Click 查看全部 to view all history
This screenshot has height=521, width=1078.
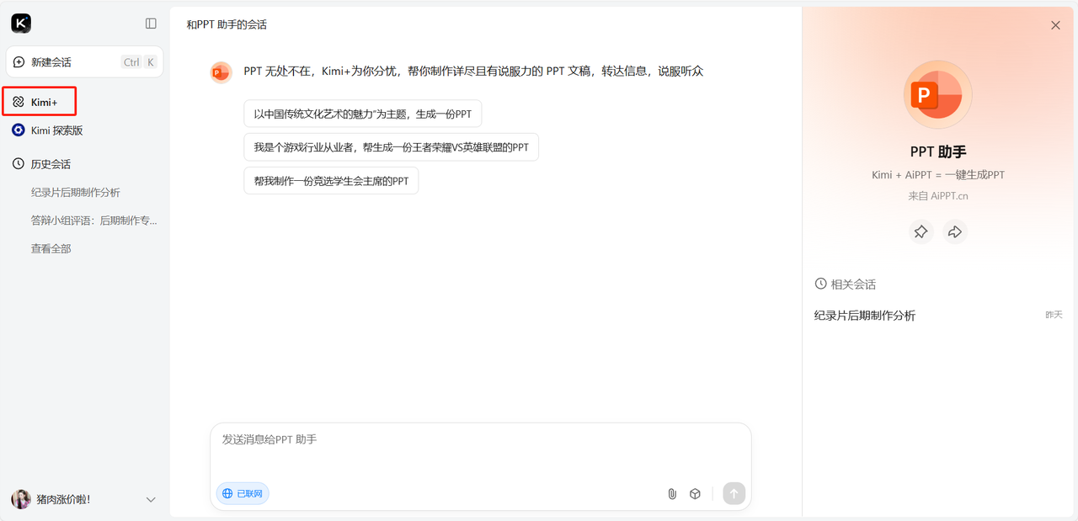pyautogui.click(x=51, y=249)
